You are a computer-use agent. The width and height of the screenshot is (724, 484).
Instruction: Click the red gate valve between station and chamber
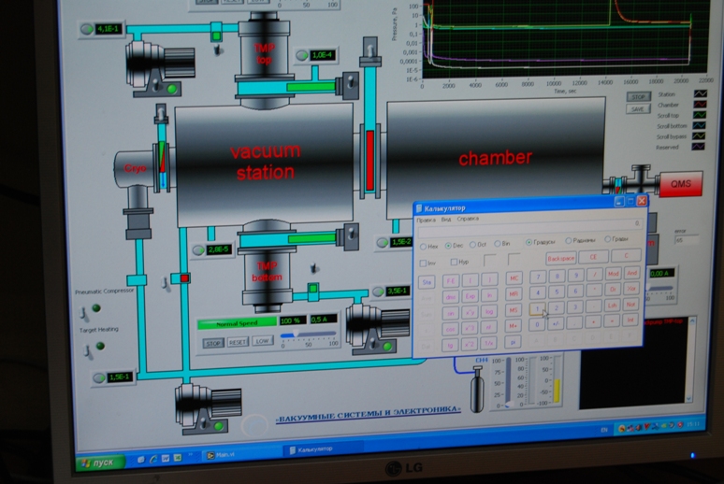(369, 160)
